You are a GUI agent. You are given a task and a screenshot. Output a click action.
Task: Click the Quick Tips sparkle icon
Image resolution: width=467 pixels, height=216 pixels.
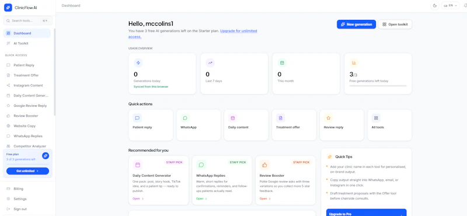coord(330,156)
